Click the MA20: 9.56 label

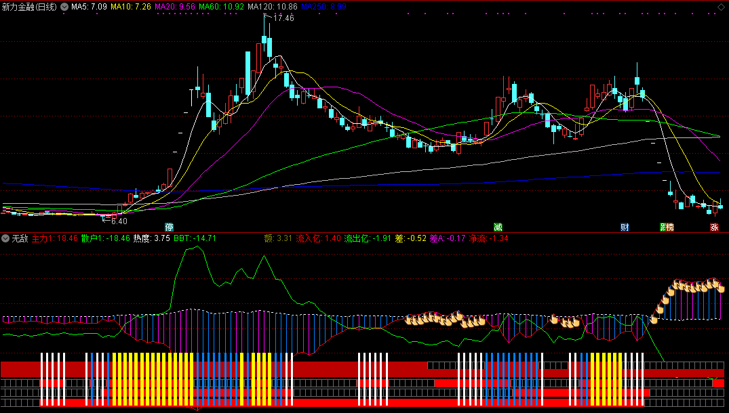point(175,7)
